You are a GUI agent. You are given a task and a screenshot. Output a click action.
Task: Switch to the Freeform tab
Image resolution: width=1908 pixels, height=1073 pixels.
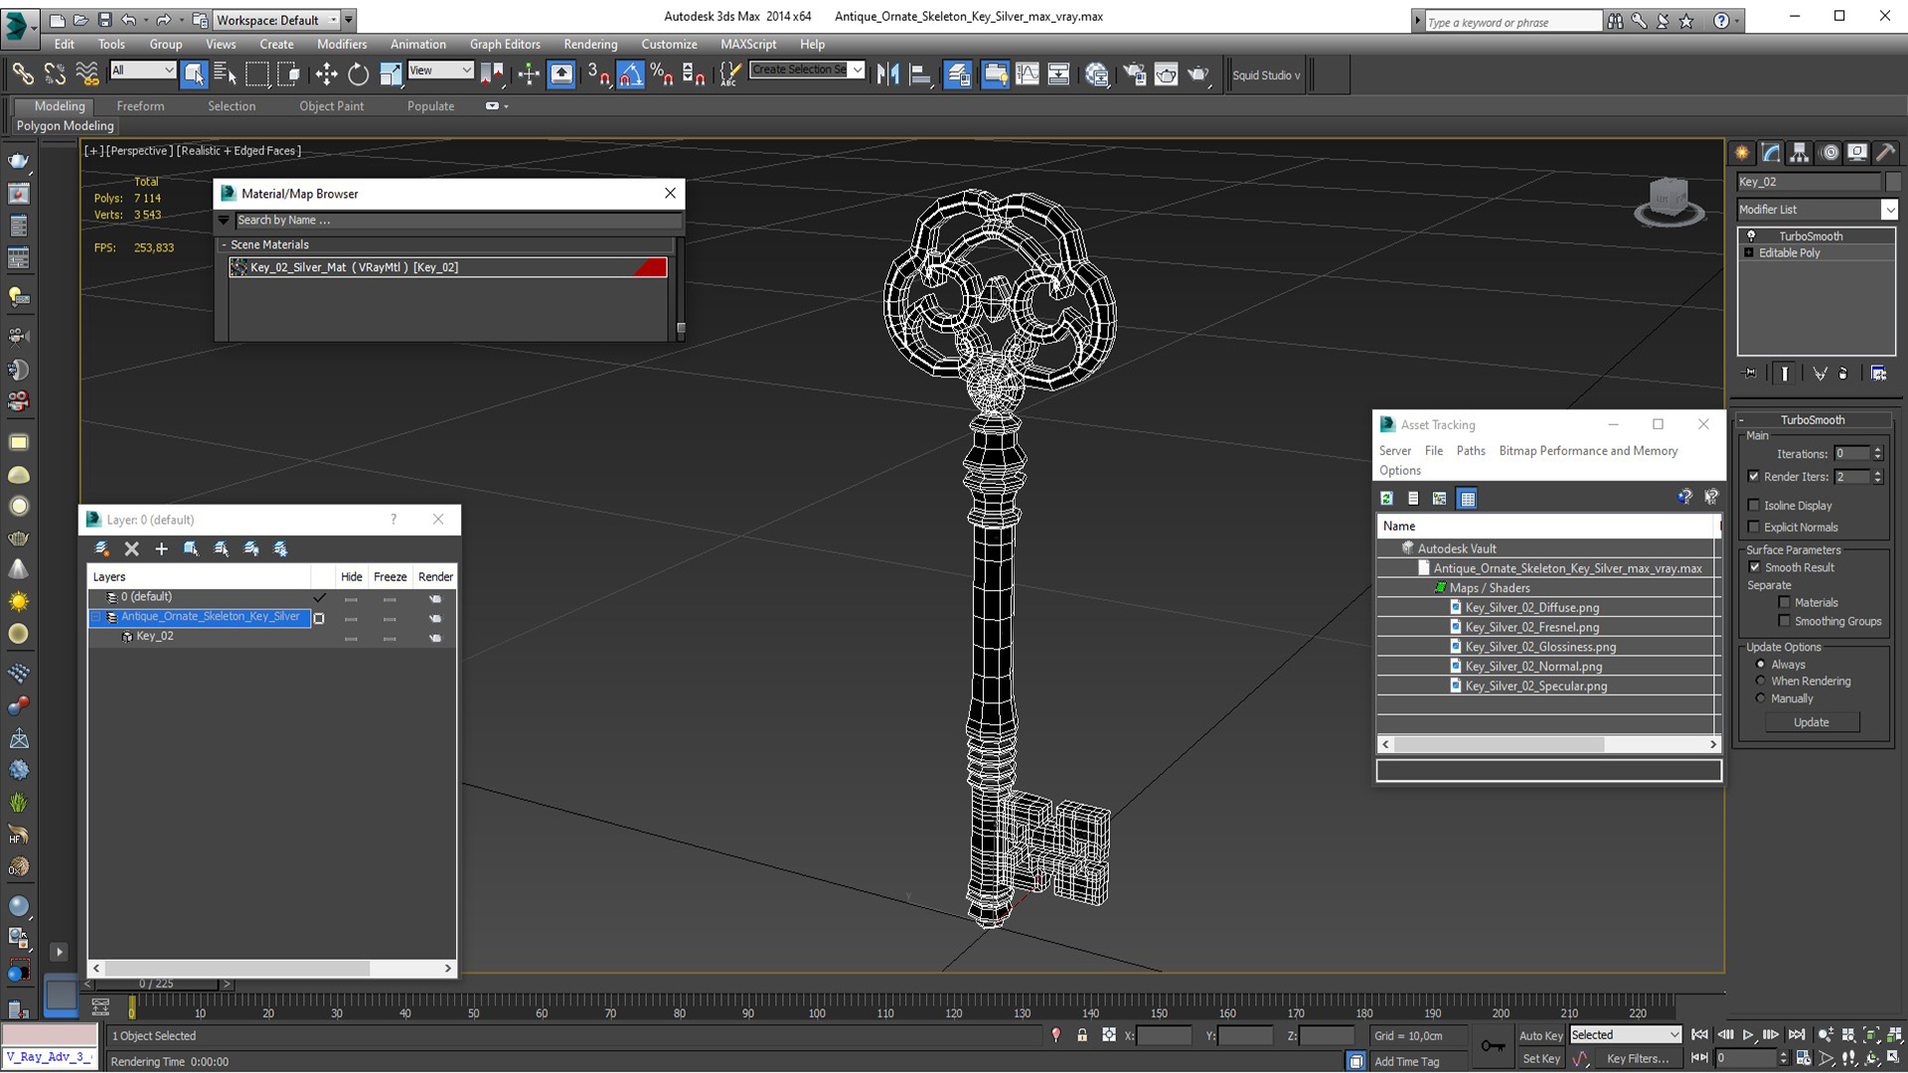click(140, 106)
